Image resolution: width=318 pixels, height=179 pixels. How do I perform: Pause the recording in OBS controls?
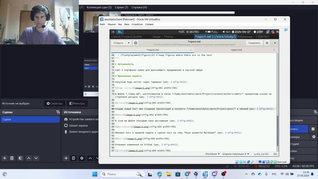click(x=313, y=129)
